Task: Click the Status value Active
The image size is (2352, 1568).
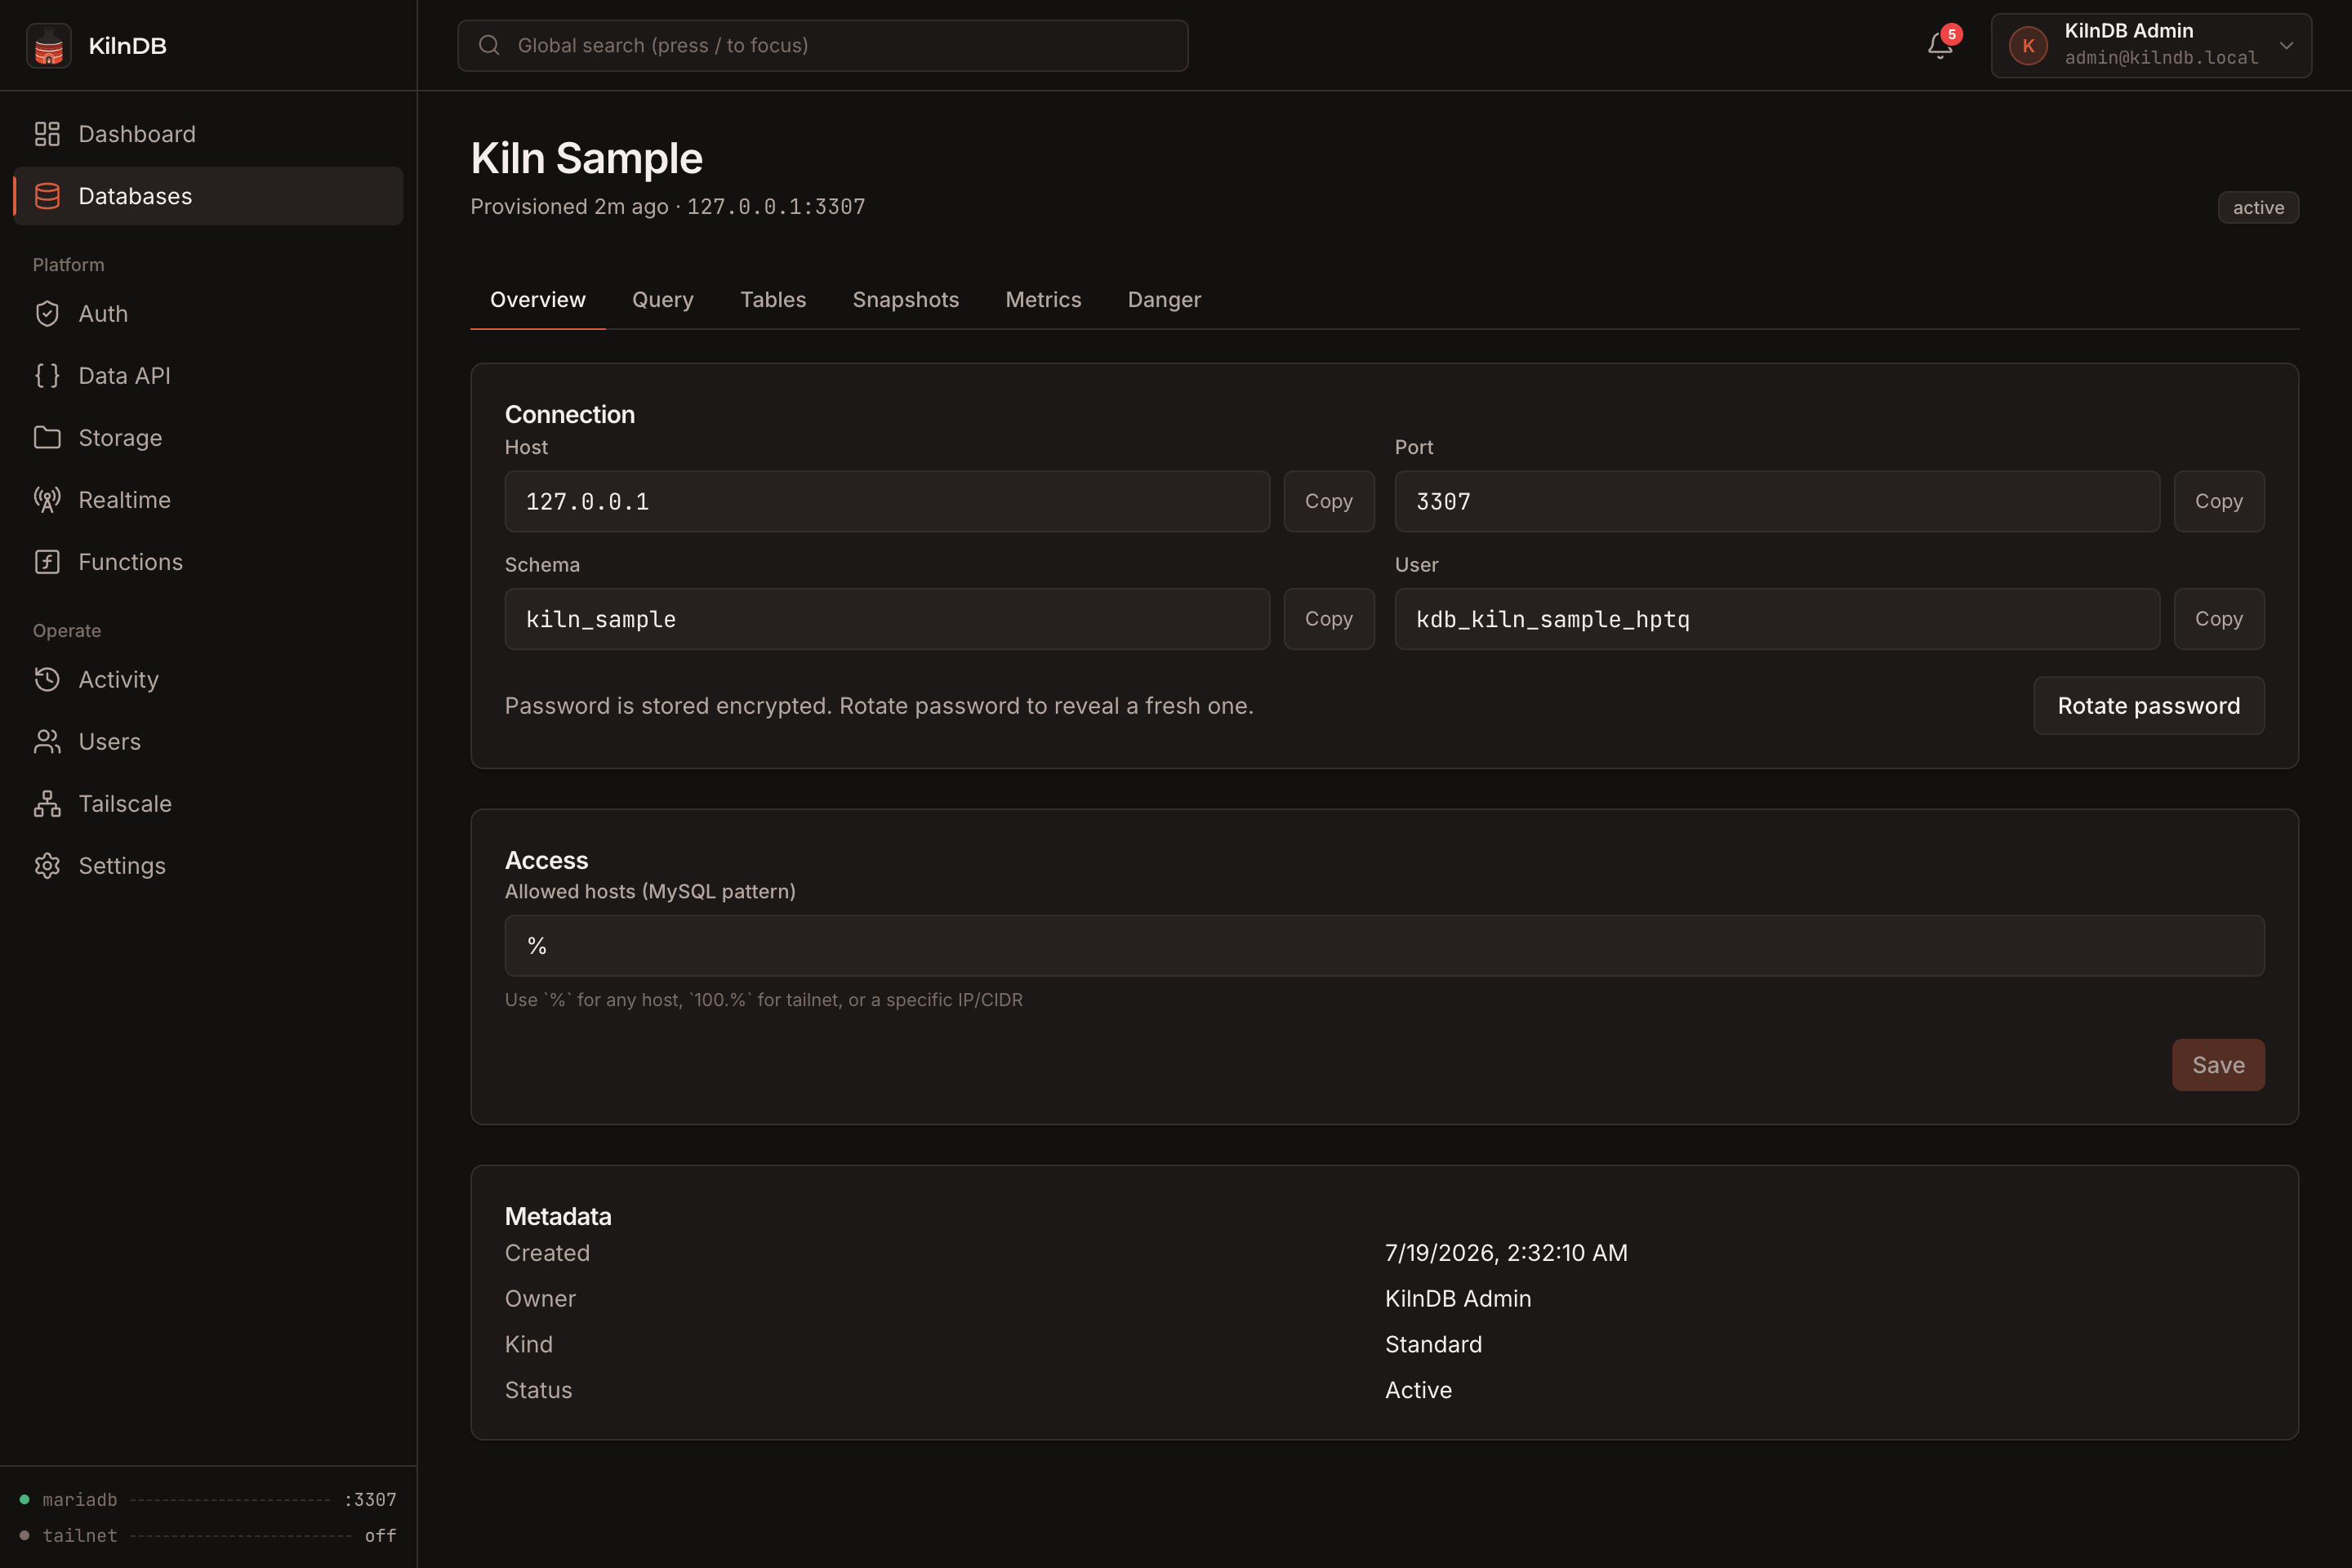Action: coord(1418,1390)
